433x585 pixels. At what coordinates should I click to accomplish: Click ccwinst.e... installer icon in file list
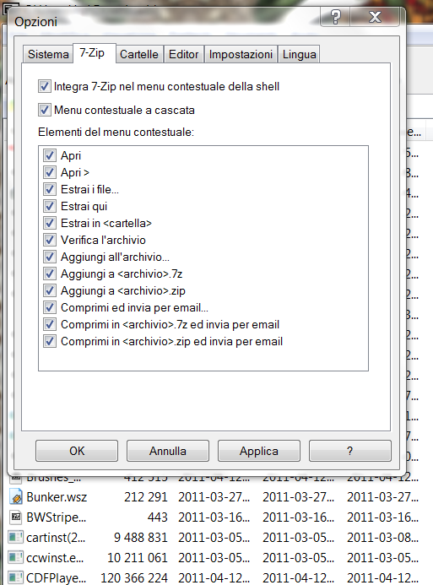point(16,557)
